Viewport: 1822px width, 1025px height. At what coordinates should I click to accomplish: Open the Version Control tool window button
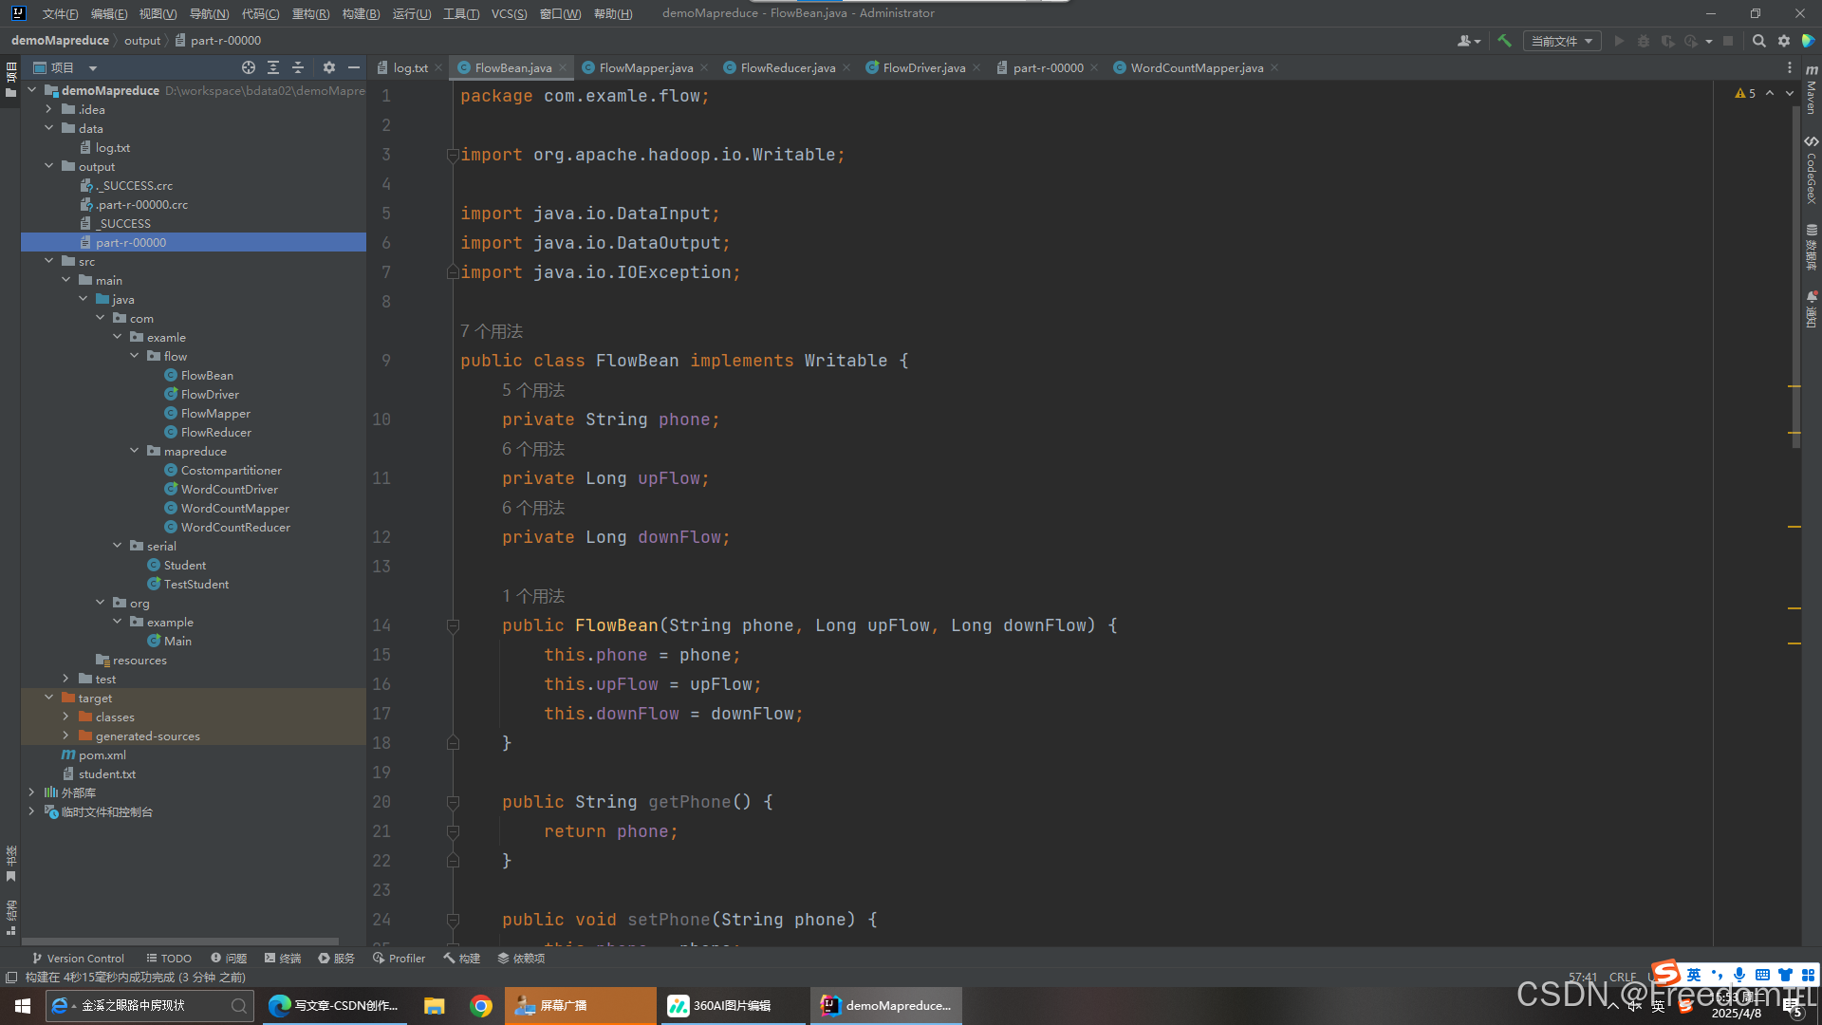[78, 959]
